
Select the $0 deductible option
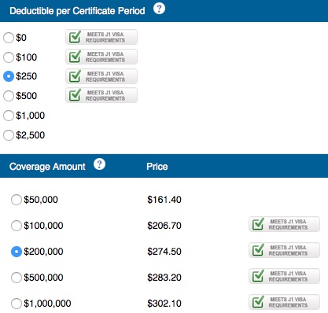[9, 38]
